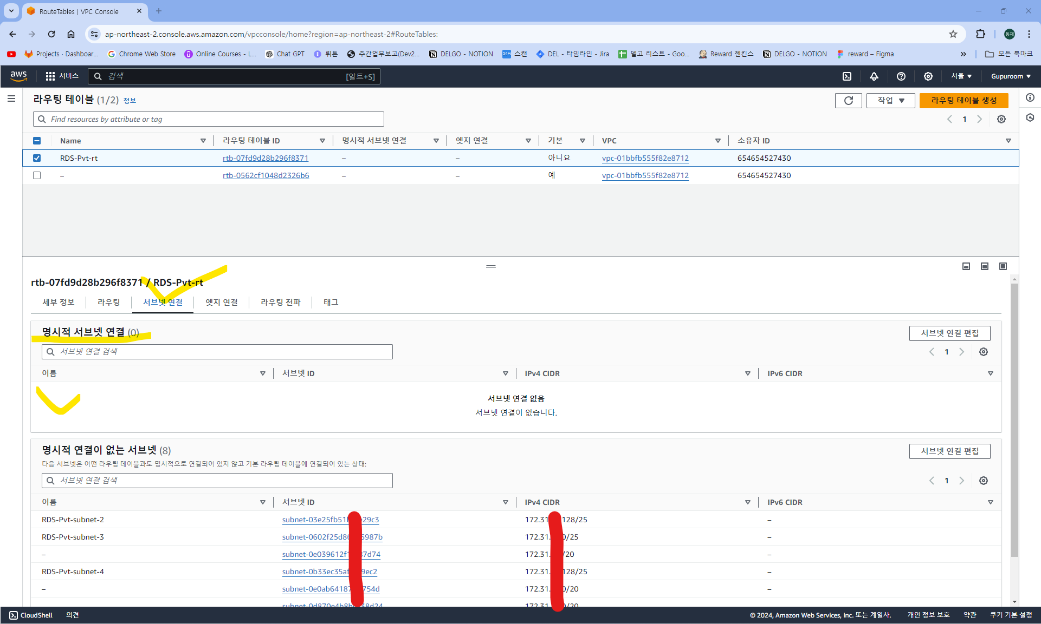Click the Find resources filter field

coord(209,119)
